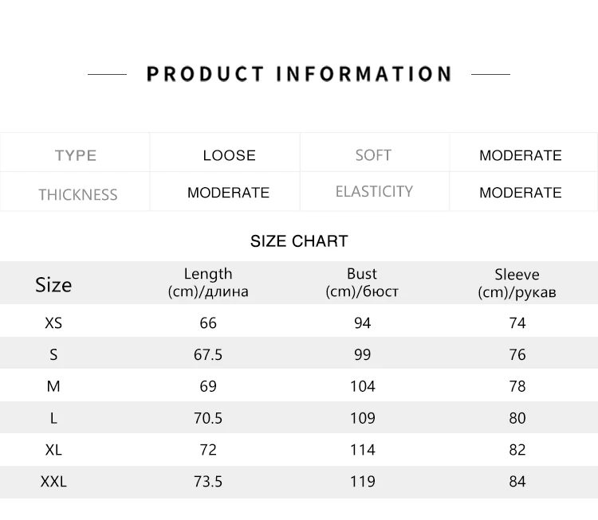
Task: Select the SOFT label cell
Action: [373, 155]
